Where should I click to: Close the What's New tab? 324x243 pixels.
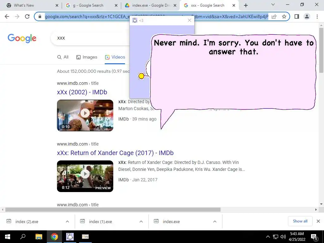pos(57,5)
